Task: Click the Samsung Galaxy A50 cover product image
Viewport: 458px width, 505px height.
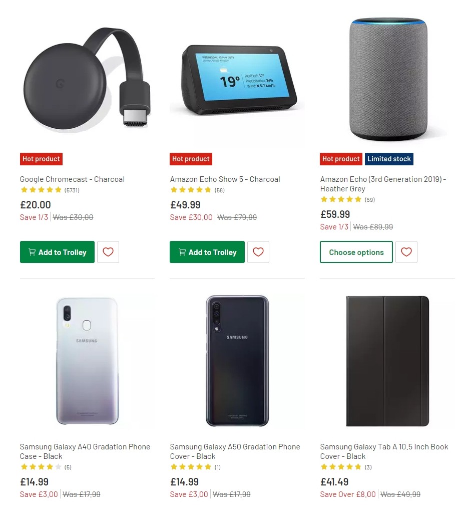Action: click(x=237, y=360)
